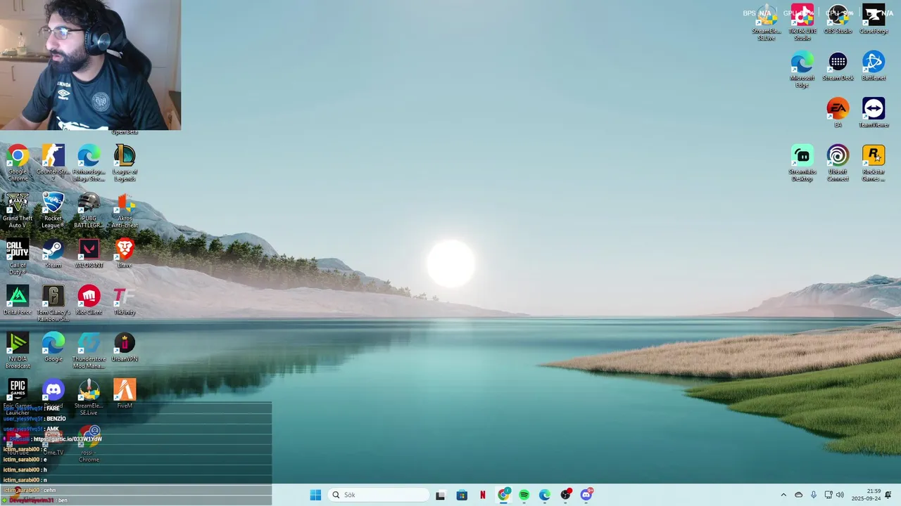The height and width of the screenshot is (506, 901).
Task: Select TikFinity desktop shortcut
Action: pyautogui.click(x=125, y=300)
